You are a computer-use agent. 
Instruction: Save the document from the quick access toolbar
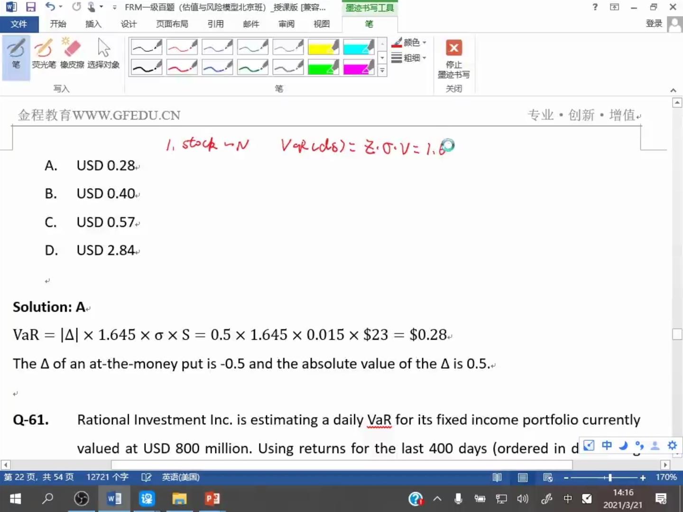point(31,7)
